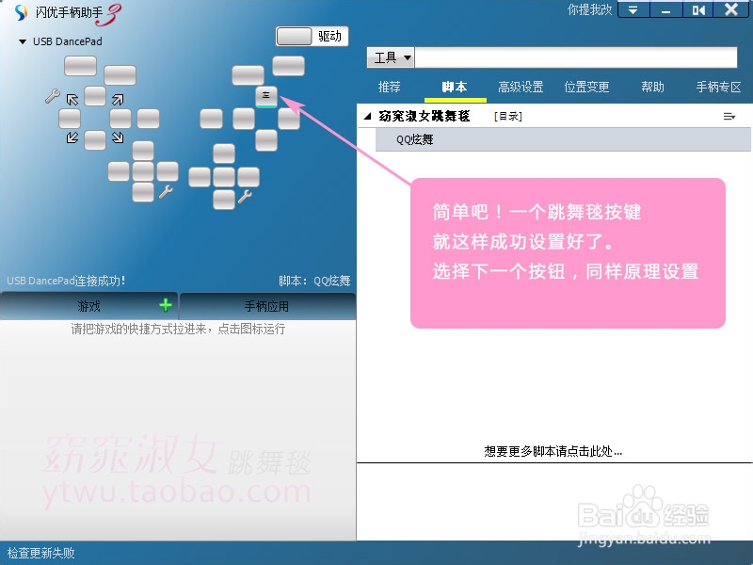Click the southwest diagonal arrow key
Screen dimensions: 753x565
coord(71,136)
